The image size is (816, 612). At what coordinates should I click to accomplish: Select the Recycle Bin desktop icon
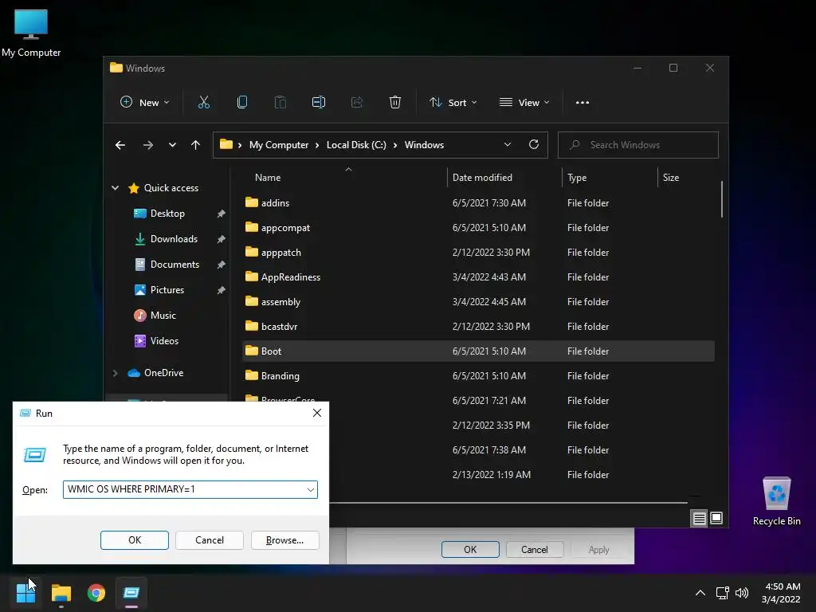tap(776, 501)
